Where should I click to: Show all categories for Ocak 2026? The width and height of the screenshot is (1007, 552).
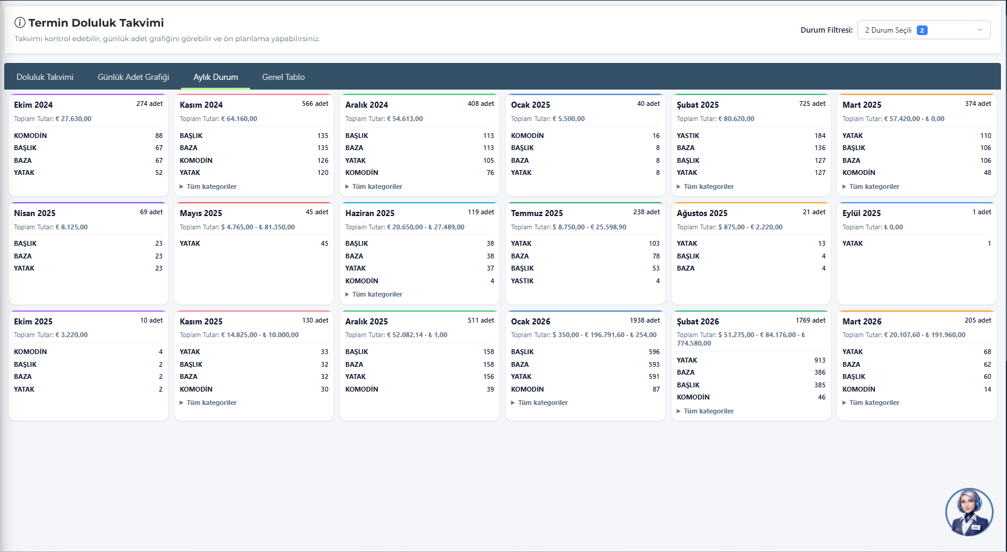pos(543,402)
